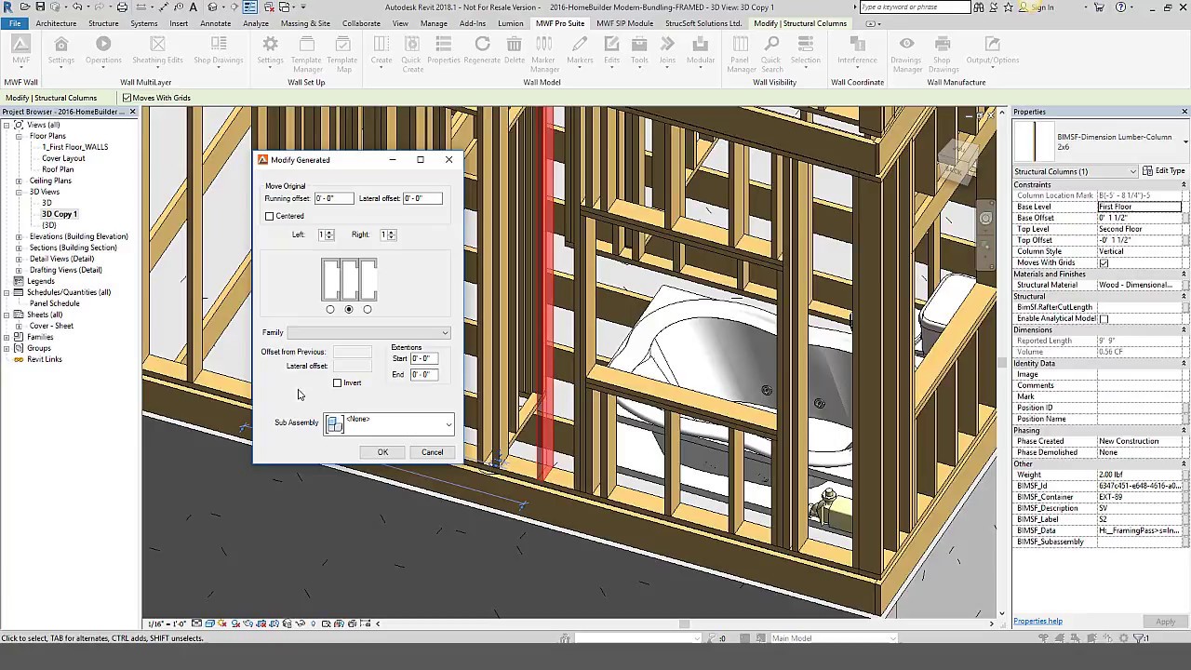Image resolution: width=1191 pixels, height=670 pixels.
Task: Open the Wall Model Properties tool
Action: (x=444, y=50)
